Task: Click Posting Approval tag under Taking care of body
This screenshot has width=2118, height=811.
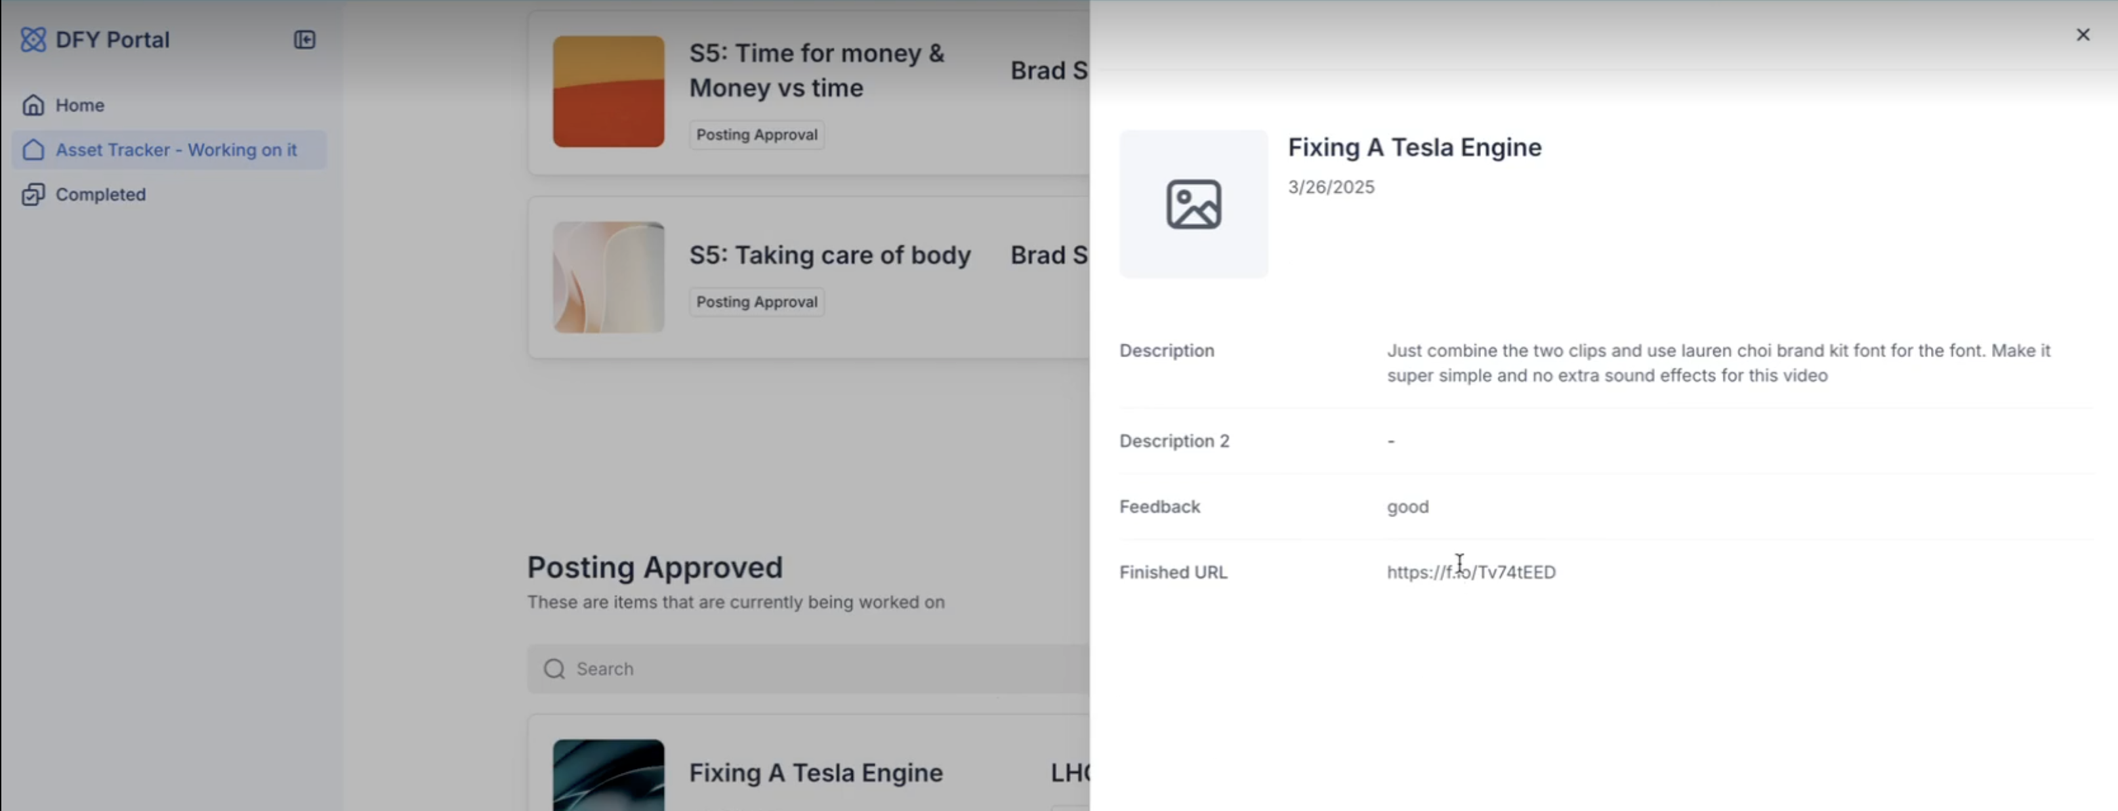Action: tap(757, 302)
